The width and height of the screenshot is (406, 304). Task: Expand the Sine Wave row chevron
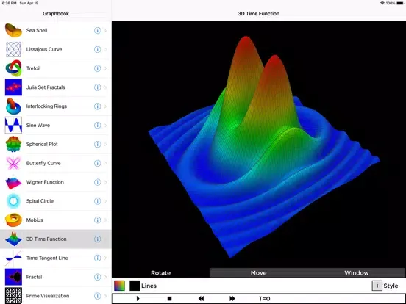pyautogui.click(x=105, y=125)
